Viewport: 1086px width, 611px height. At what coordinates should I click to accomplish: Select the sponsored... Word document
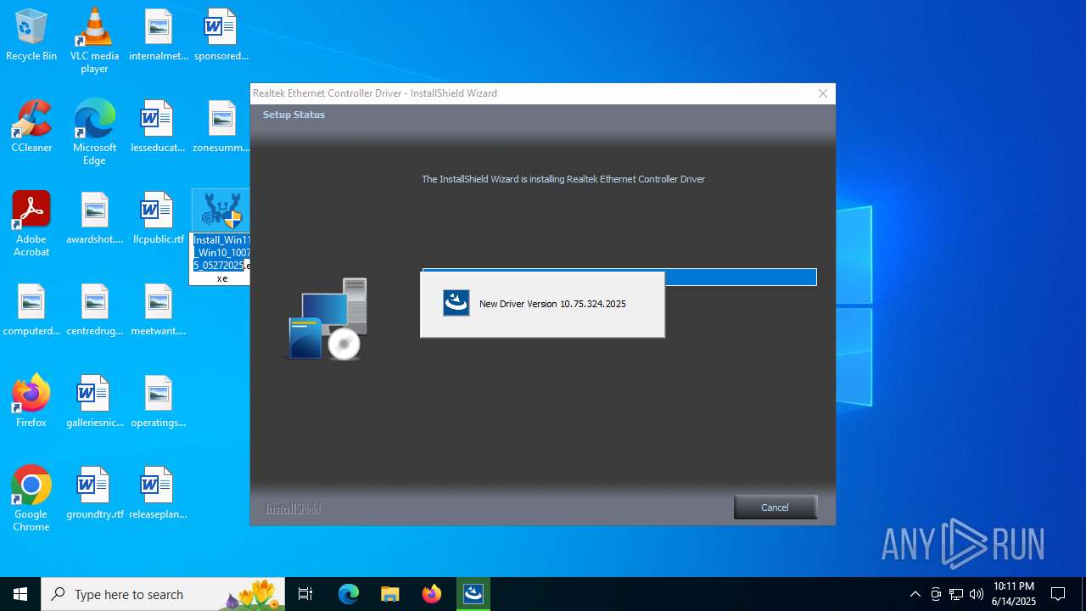tap(221, 36)
